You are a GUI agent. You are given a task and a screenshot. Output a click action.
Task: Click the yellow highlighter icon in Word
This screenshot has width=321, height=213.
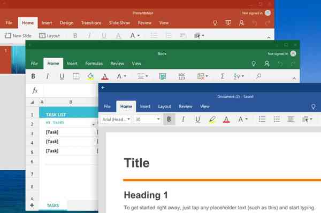(212, 119)
